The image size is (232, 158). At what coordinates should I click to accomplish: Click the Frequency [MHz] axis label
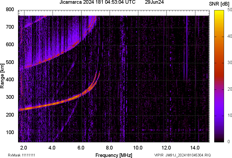pyautogui.click(x=114, y=155)
